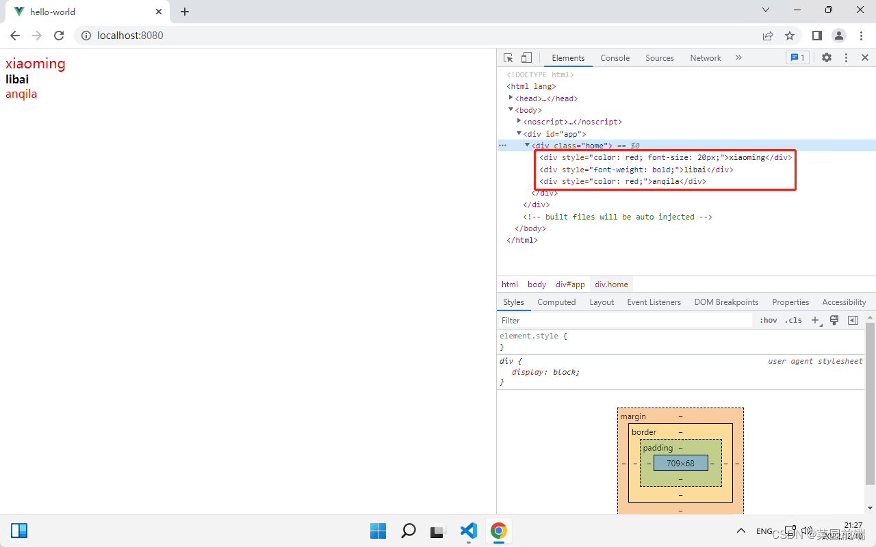The height and width of the screenshot is (547, 876).
Task: Select the anqila div element row
Action: coord(622,181)
